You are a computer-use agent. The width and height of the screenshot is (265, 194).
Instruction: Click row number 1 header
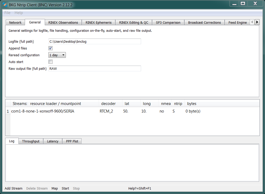[x=8, y=111]
